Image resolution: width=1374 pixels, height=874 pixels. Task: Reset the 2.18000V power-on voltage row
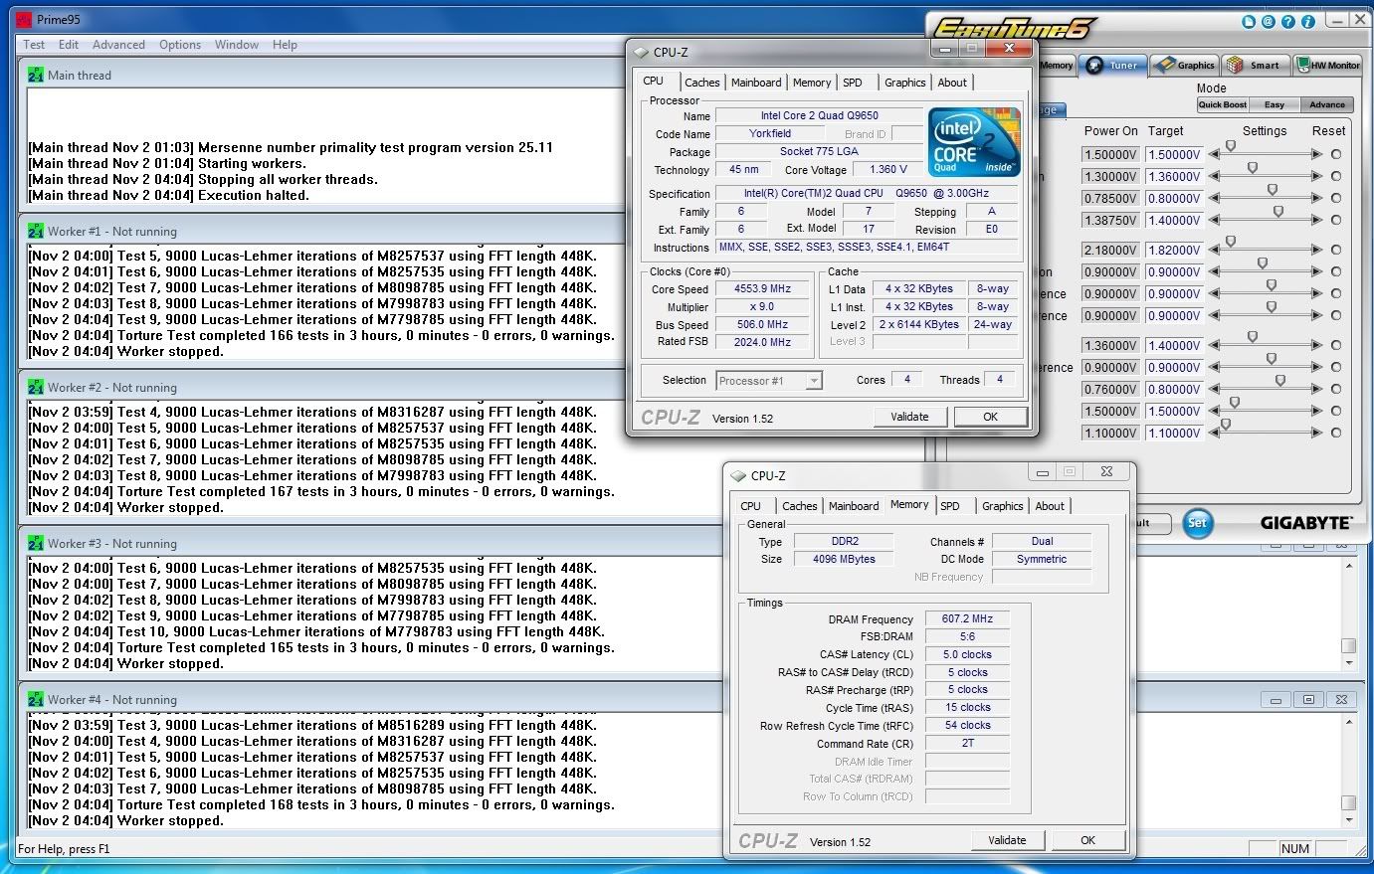(1336, 250)
